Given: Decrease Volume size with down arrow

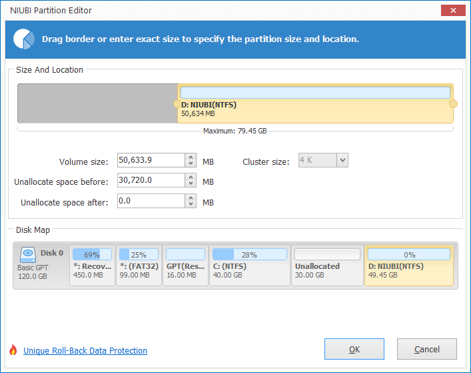Looking at the screenshot, I should 191,163.
